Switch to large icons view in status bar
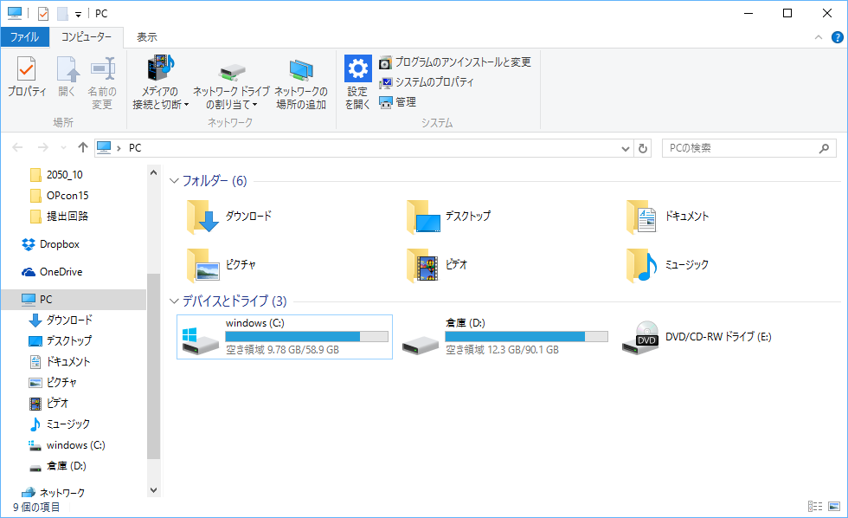This screenshot has width=848, height=518. pyautogui.click(x=834, y=506)
